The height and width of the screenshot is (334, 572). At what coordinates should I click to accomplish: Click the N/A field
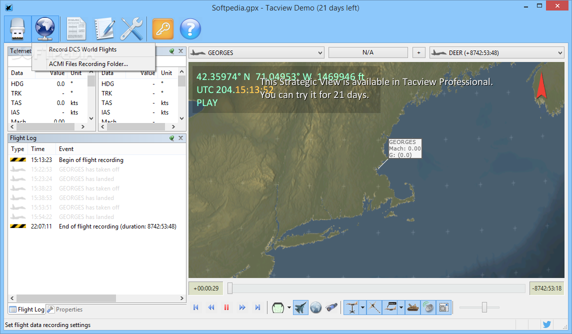click(368, 52)
